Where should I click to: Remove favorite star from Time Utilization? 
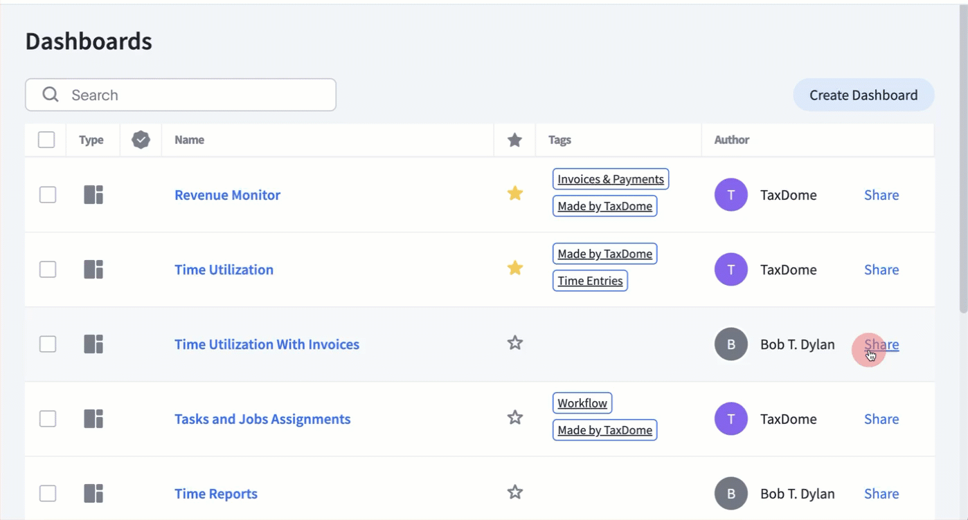514,268
